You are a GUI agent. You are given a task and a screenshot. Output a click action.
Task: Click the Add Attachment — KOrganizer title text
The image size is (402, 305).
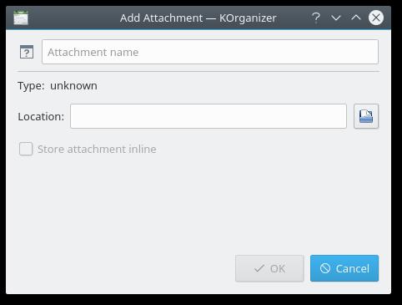pos(198,18)
